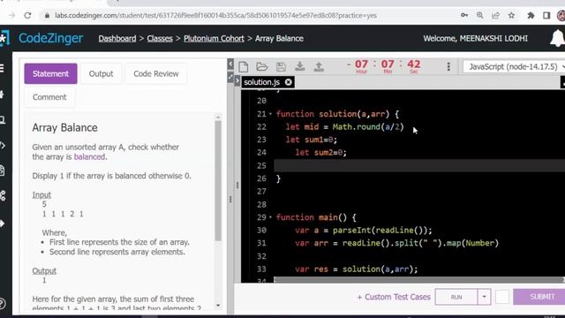Image resolution: width=565 pixels, height=318 pixels.
Task: Click line 23 'let sum1=0;'
Action: (x=312, y=140)
